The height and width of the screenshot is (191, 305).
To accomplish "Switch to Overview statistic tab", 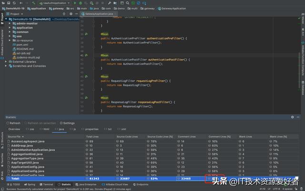I will [14, 129].
